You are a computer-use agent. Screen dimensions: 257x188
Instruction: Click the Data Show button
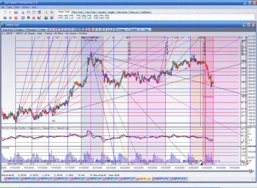point(8,30)
